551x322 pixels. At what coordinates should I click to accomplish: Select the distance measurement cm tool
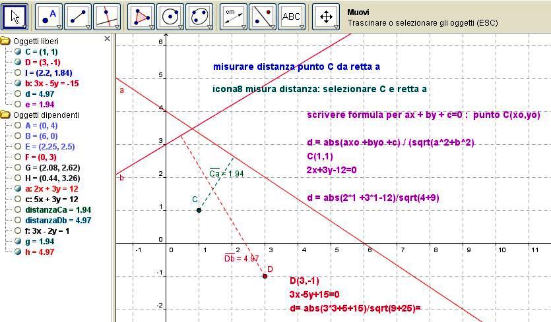[x=234, y=16]
